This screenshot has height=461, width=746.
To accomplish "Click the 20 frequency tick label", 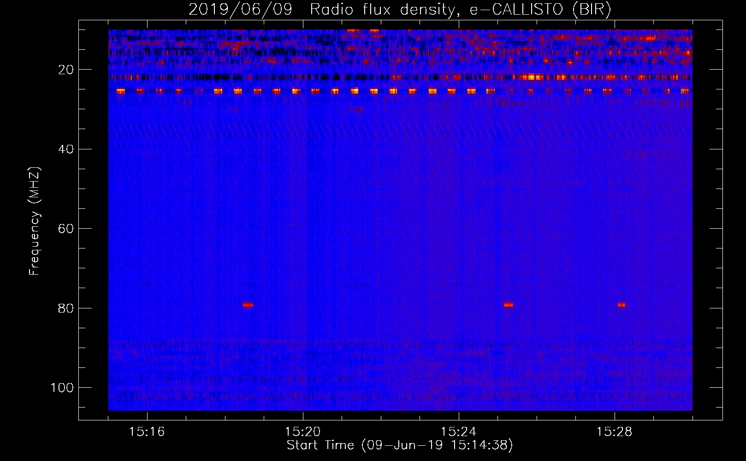I will click(x=66, y=70).
